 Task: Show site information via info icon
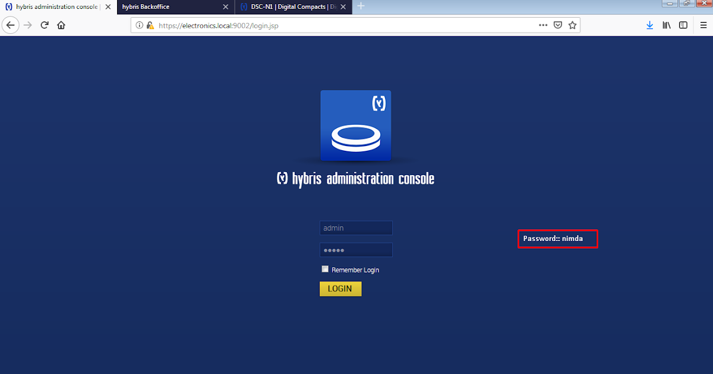[140, 26]
